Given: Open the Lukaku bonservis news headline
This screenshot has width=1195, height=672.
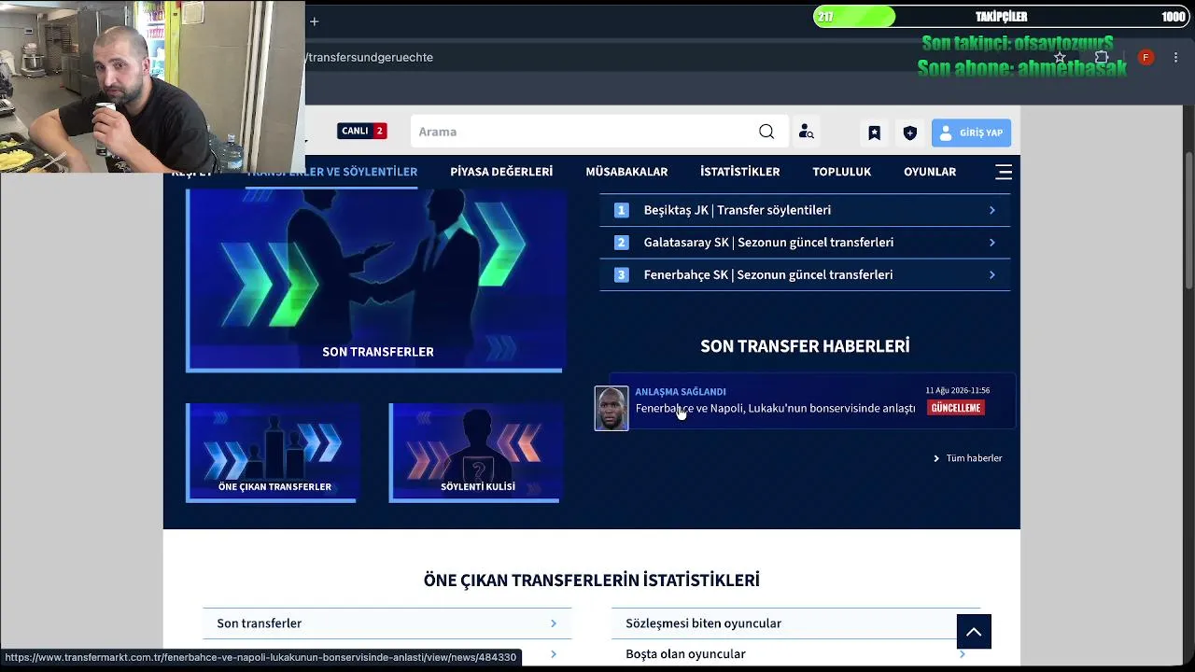Looking at the screenshot, I should [x=775, y=409].
